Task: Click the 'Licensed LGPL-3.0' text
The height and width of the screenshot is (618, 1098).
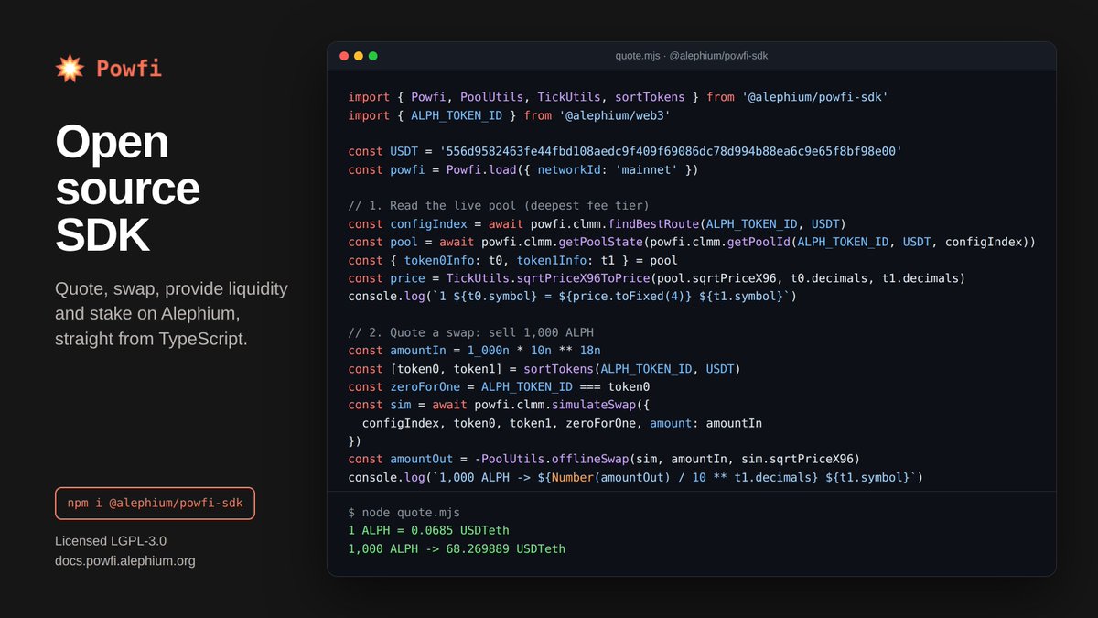Action: tap(111, 540)
